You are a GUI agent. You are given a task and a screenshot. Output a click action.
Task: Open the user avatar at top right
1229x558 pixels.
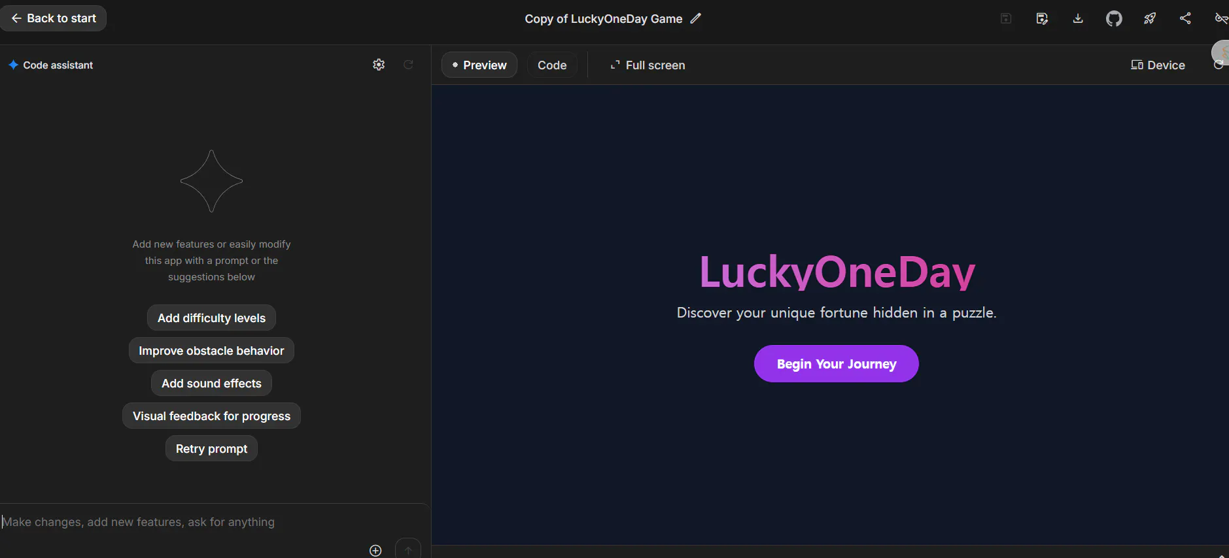[x=1220, y=52]
